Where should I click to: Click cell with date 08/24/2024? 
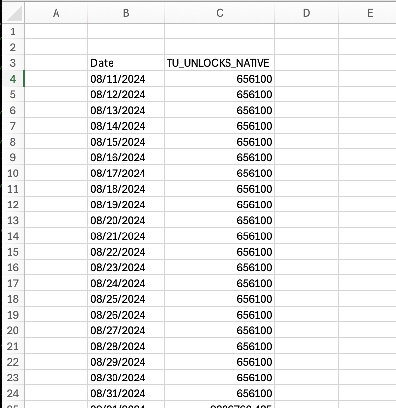(126, 283)
